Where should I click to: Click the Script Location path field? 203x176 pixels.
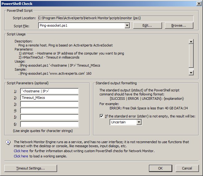click(116, 18)
